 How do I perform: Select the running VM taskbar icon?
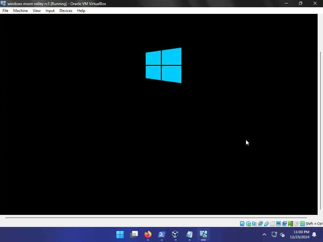pos(203,234)
